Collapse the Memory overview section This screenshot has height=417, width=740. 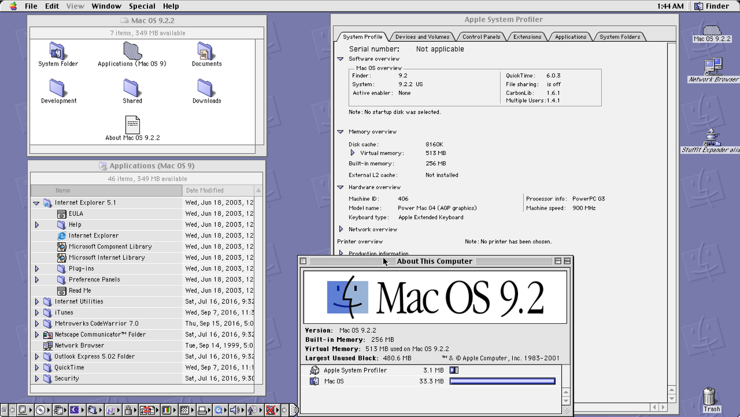(340, 131)
